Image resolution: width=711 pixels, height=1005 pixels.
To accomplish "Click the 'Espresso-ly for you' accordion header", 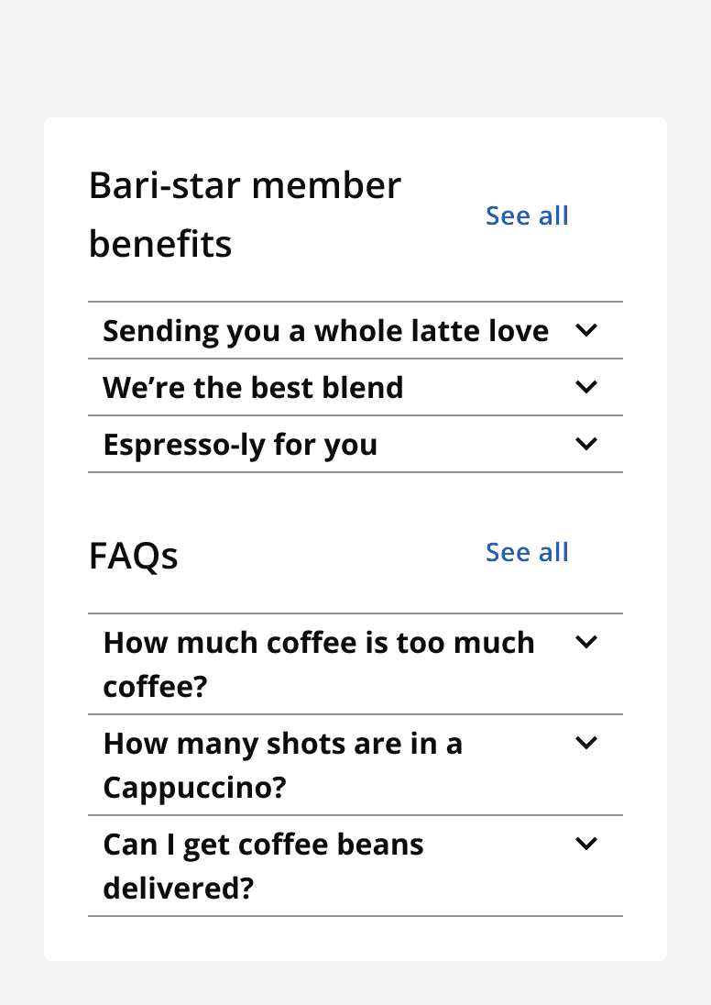I will (x=241, y=444).
